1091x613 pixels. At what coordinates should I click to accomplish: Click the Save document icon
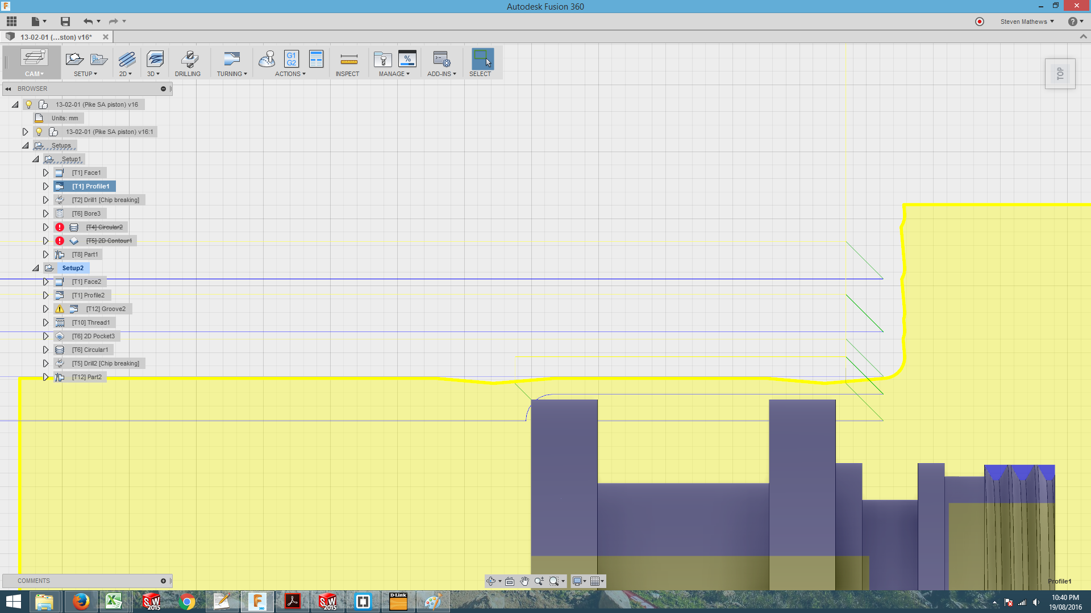[65, 21]
